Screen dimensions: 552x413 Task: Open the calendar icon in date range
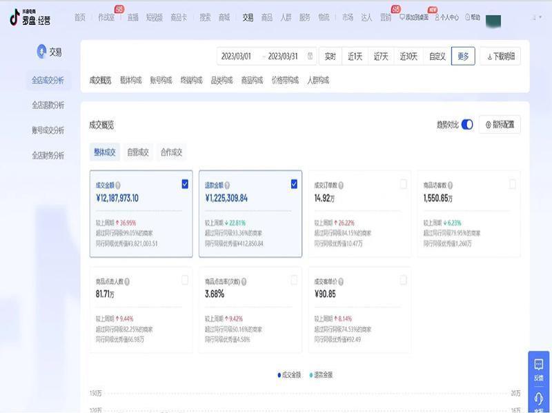310,57
